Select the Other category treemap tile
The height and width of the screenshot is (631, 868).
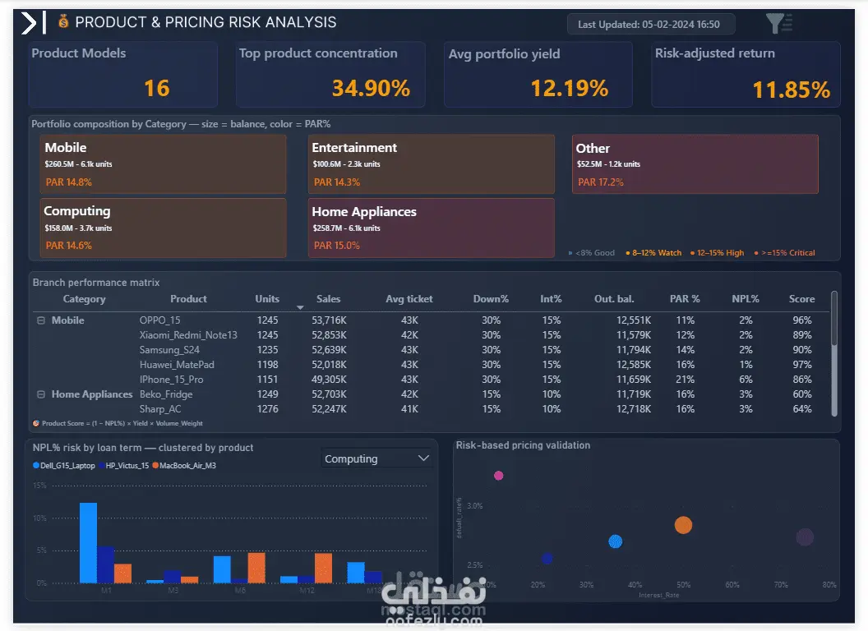click(695, 164)
